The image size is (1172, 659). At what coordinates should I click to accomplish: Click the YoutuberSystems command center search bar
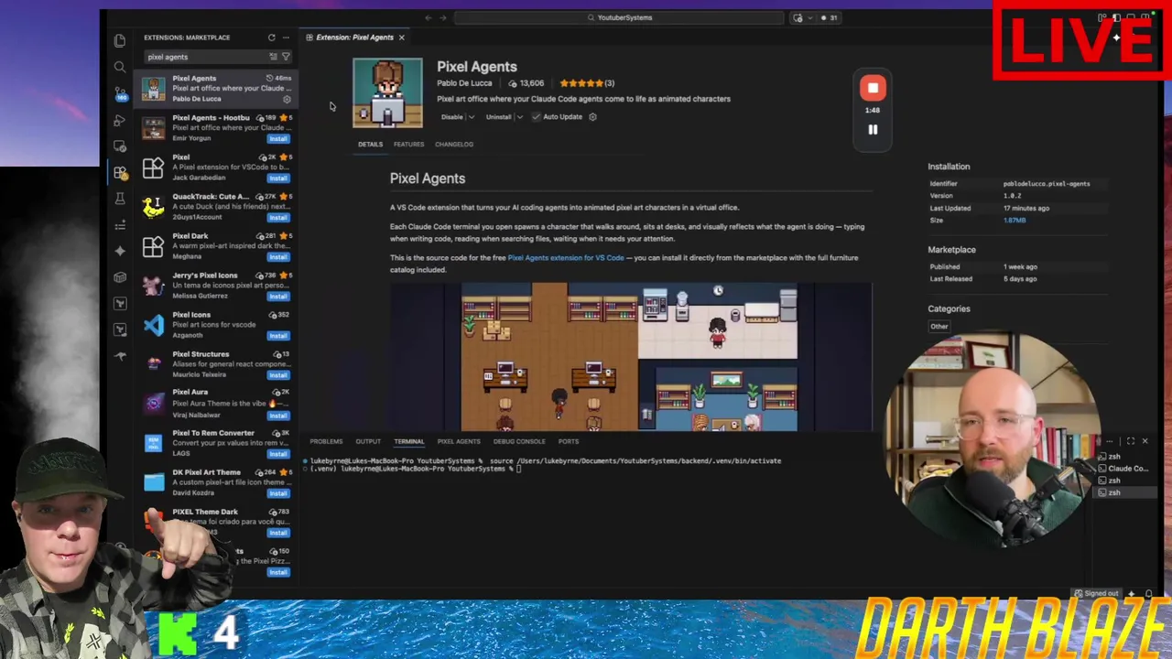[x=619, y=17]
